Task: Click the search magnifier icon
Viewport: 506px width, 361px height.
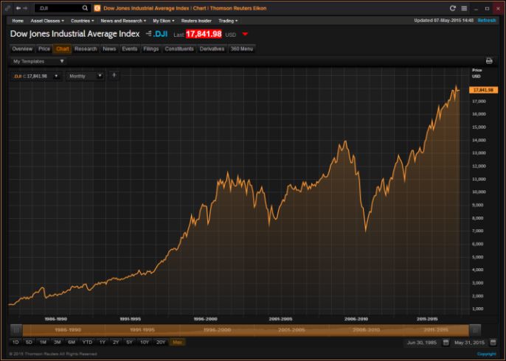Action: click(85, 8)
